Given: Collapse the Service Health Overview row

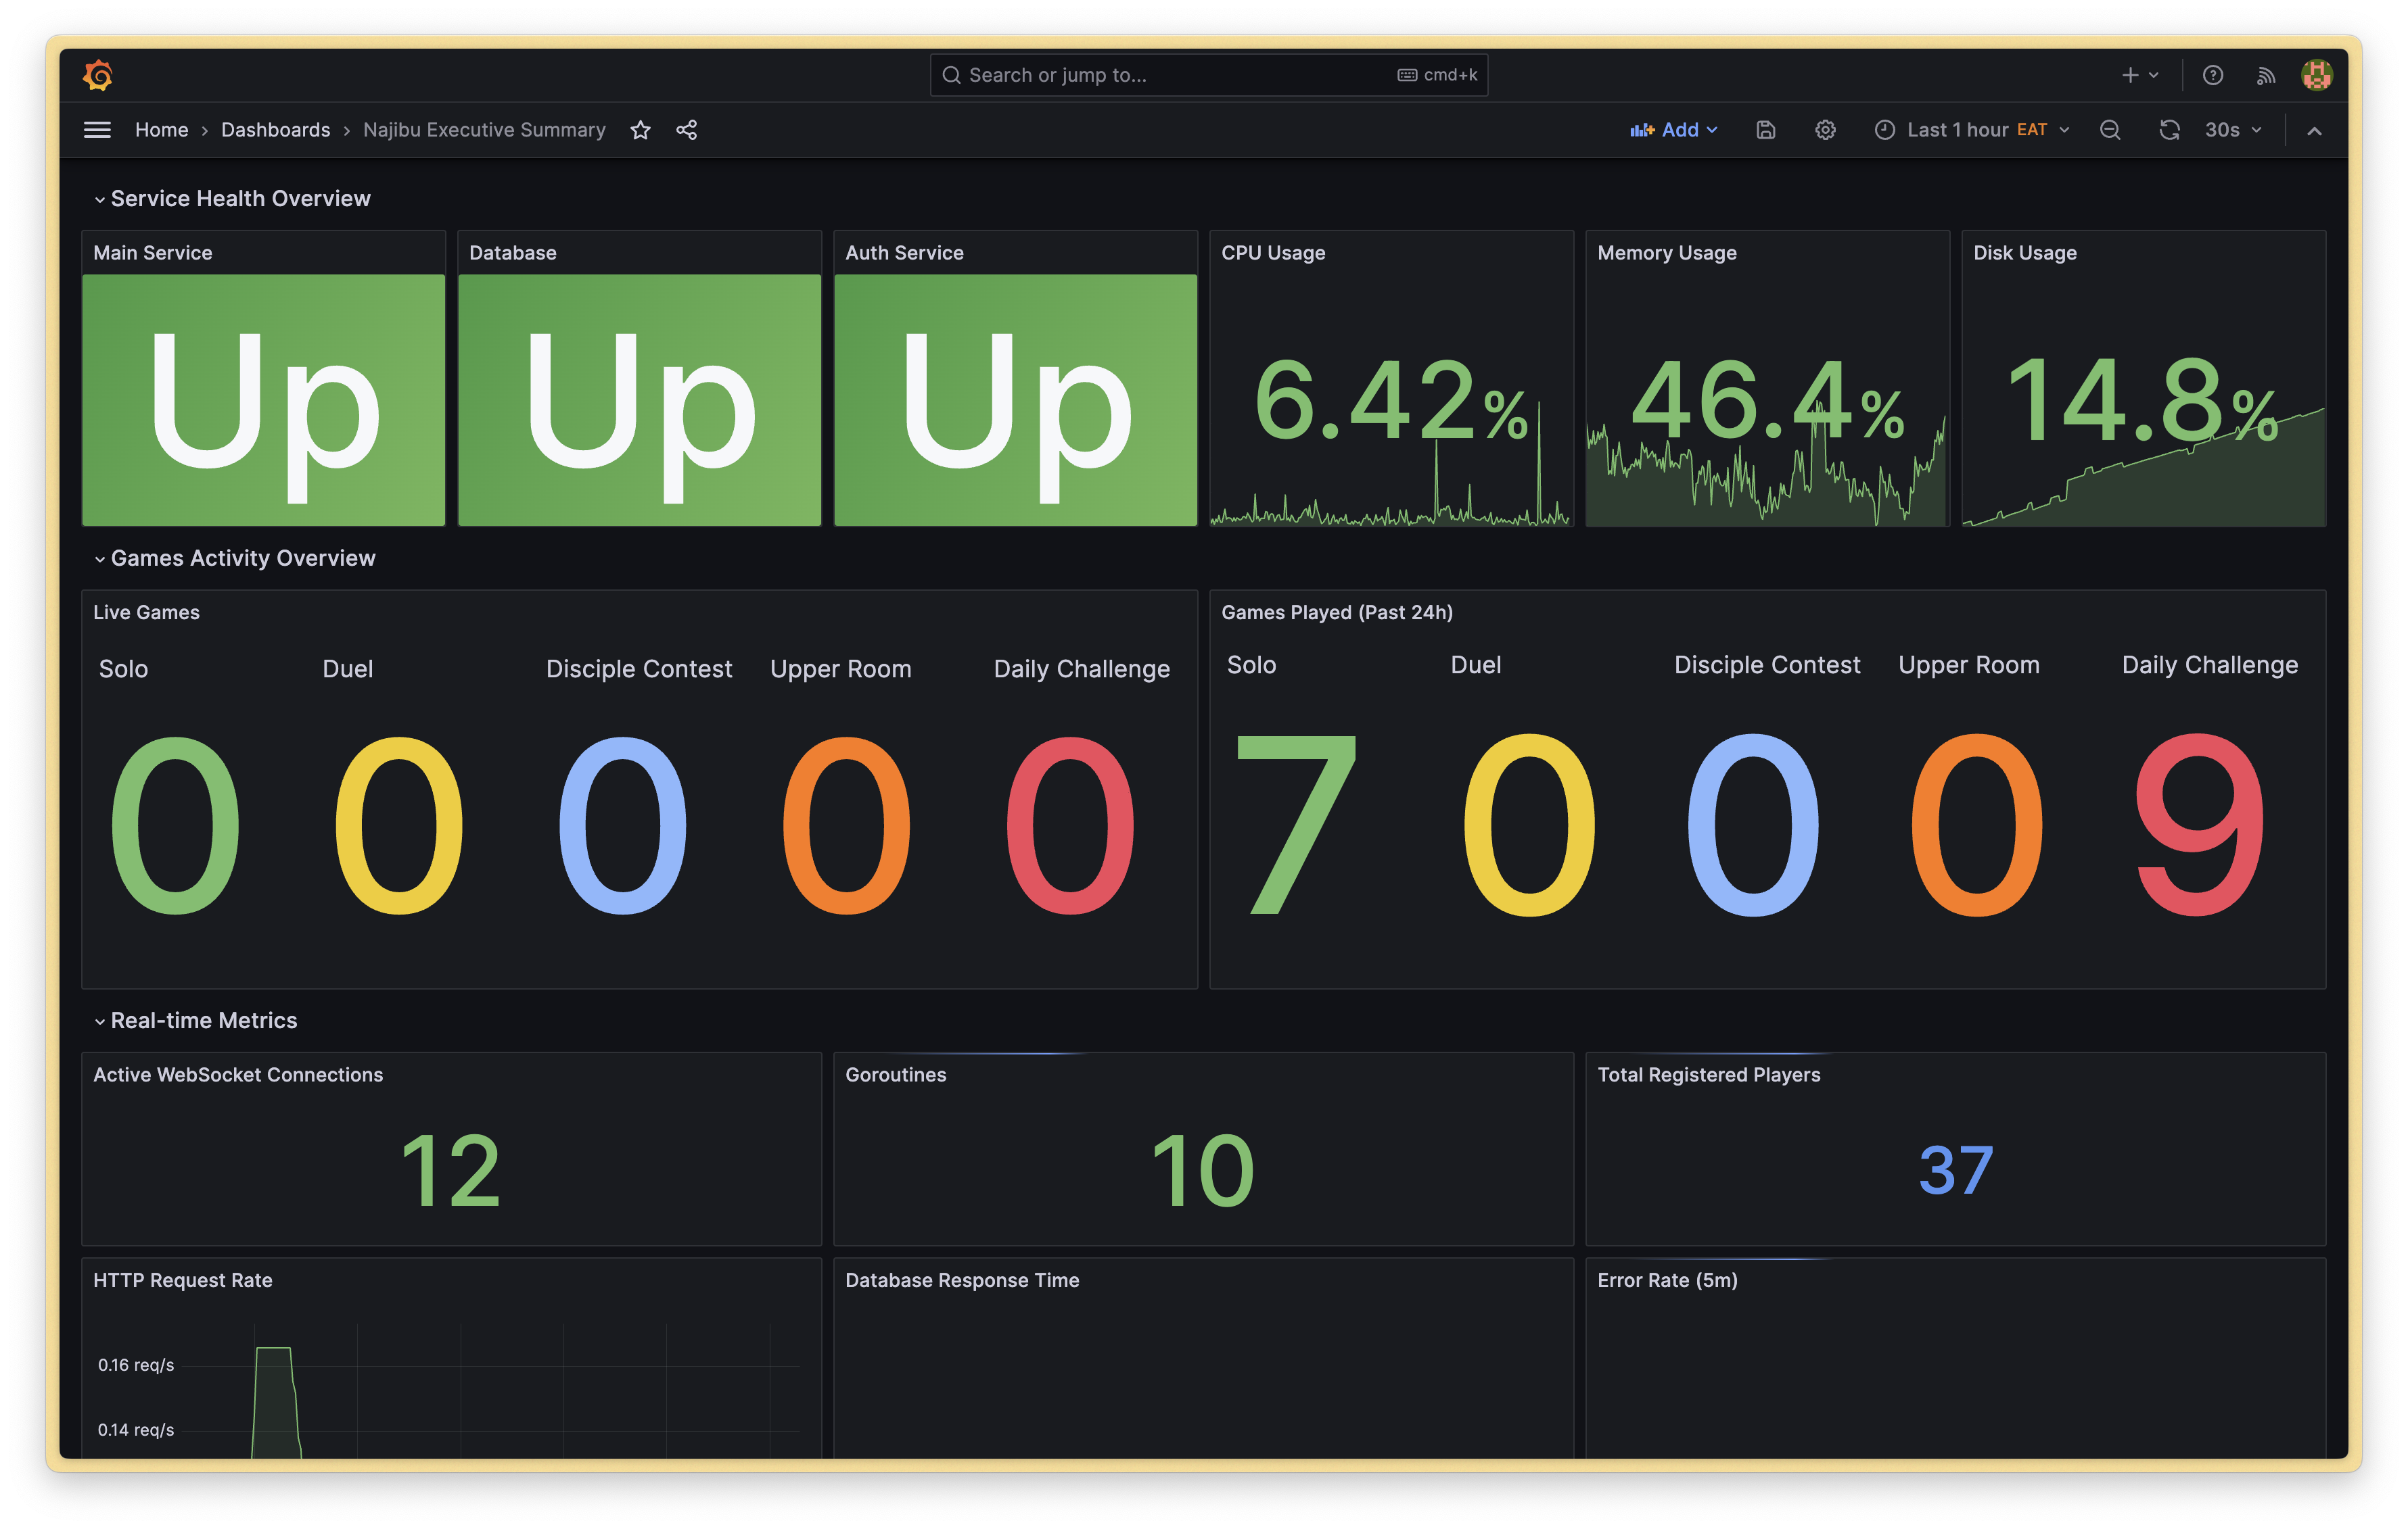Looking at the screenshot, I should coord(100,200).
